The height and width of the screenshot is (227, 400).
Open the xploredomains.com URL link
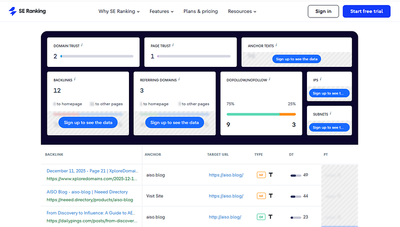coord(92,179)
